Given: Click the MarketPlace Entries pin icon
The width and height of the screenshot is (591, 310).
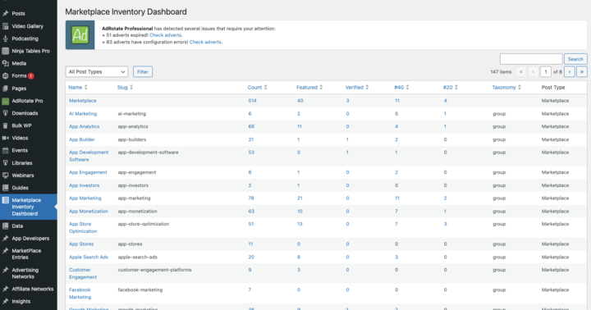Looking at the screenshot, I should click(5, 251).
